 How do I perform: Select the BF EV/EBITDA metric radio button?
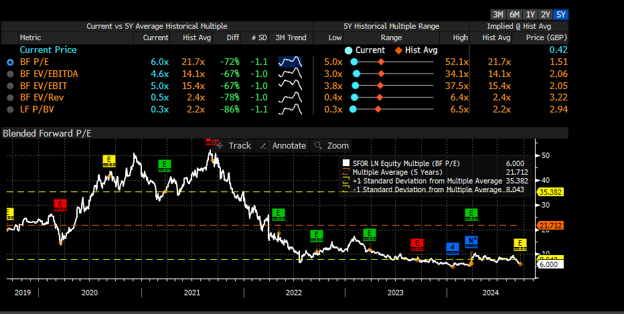(10, 74)
